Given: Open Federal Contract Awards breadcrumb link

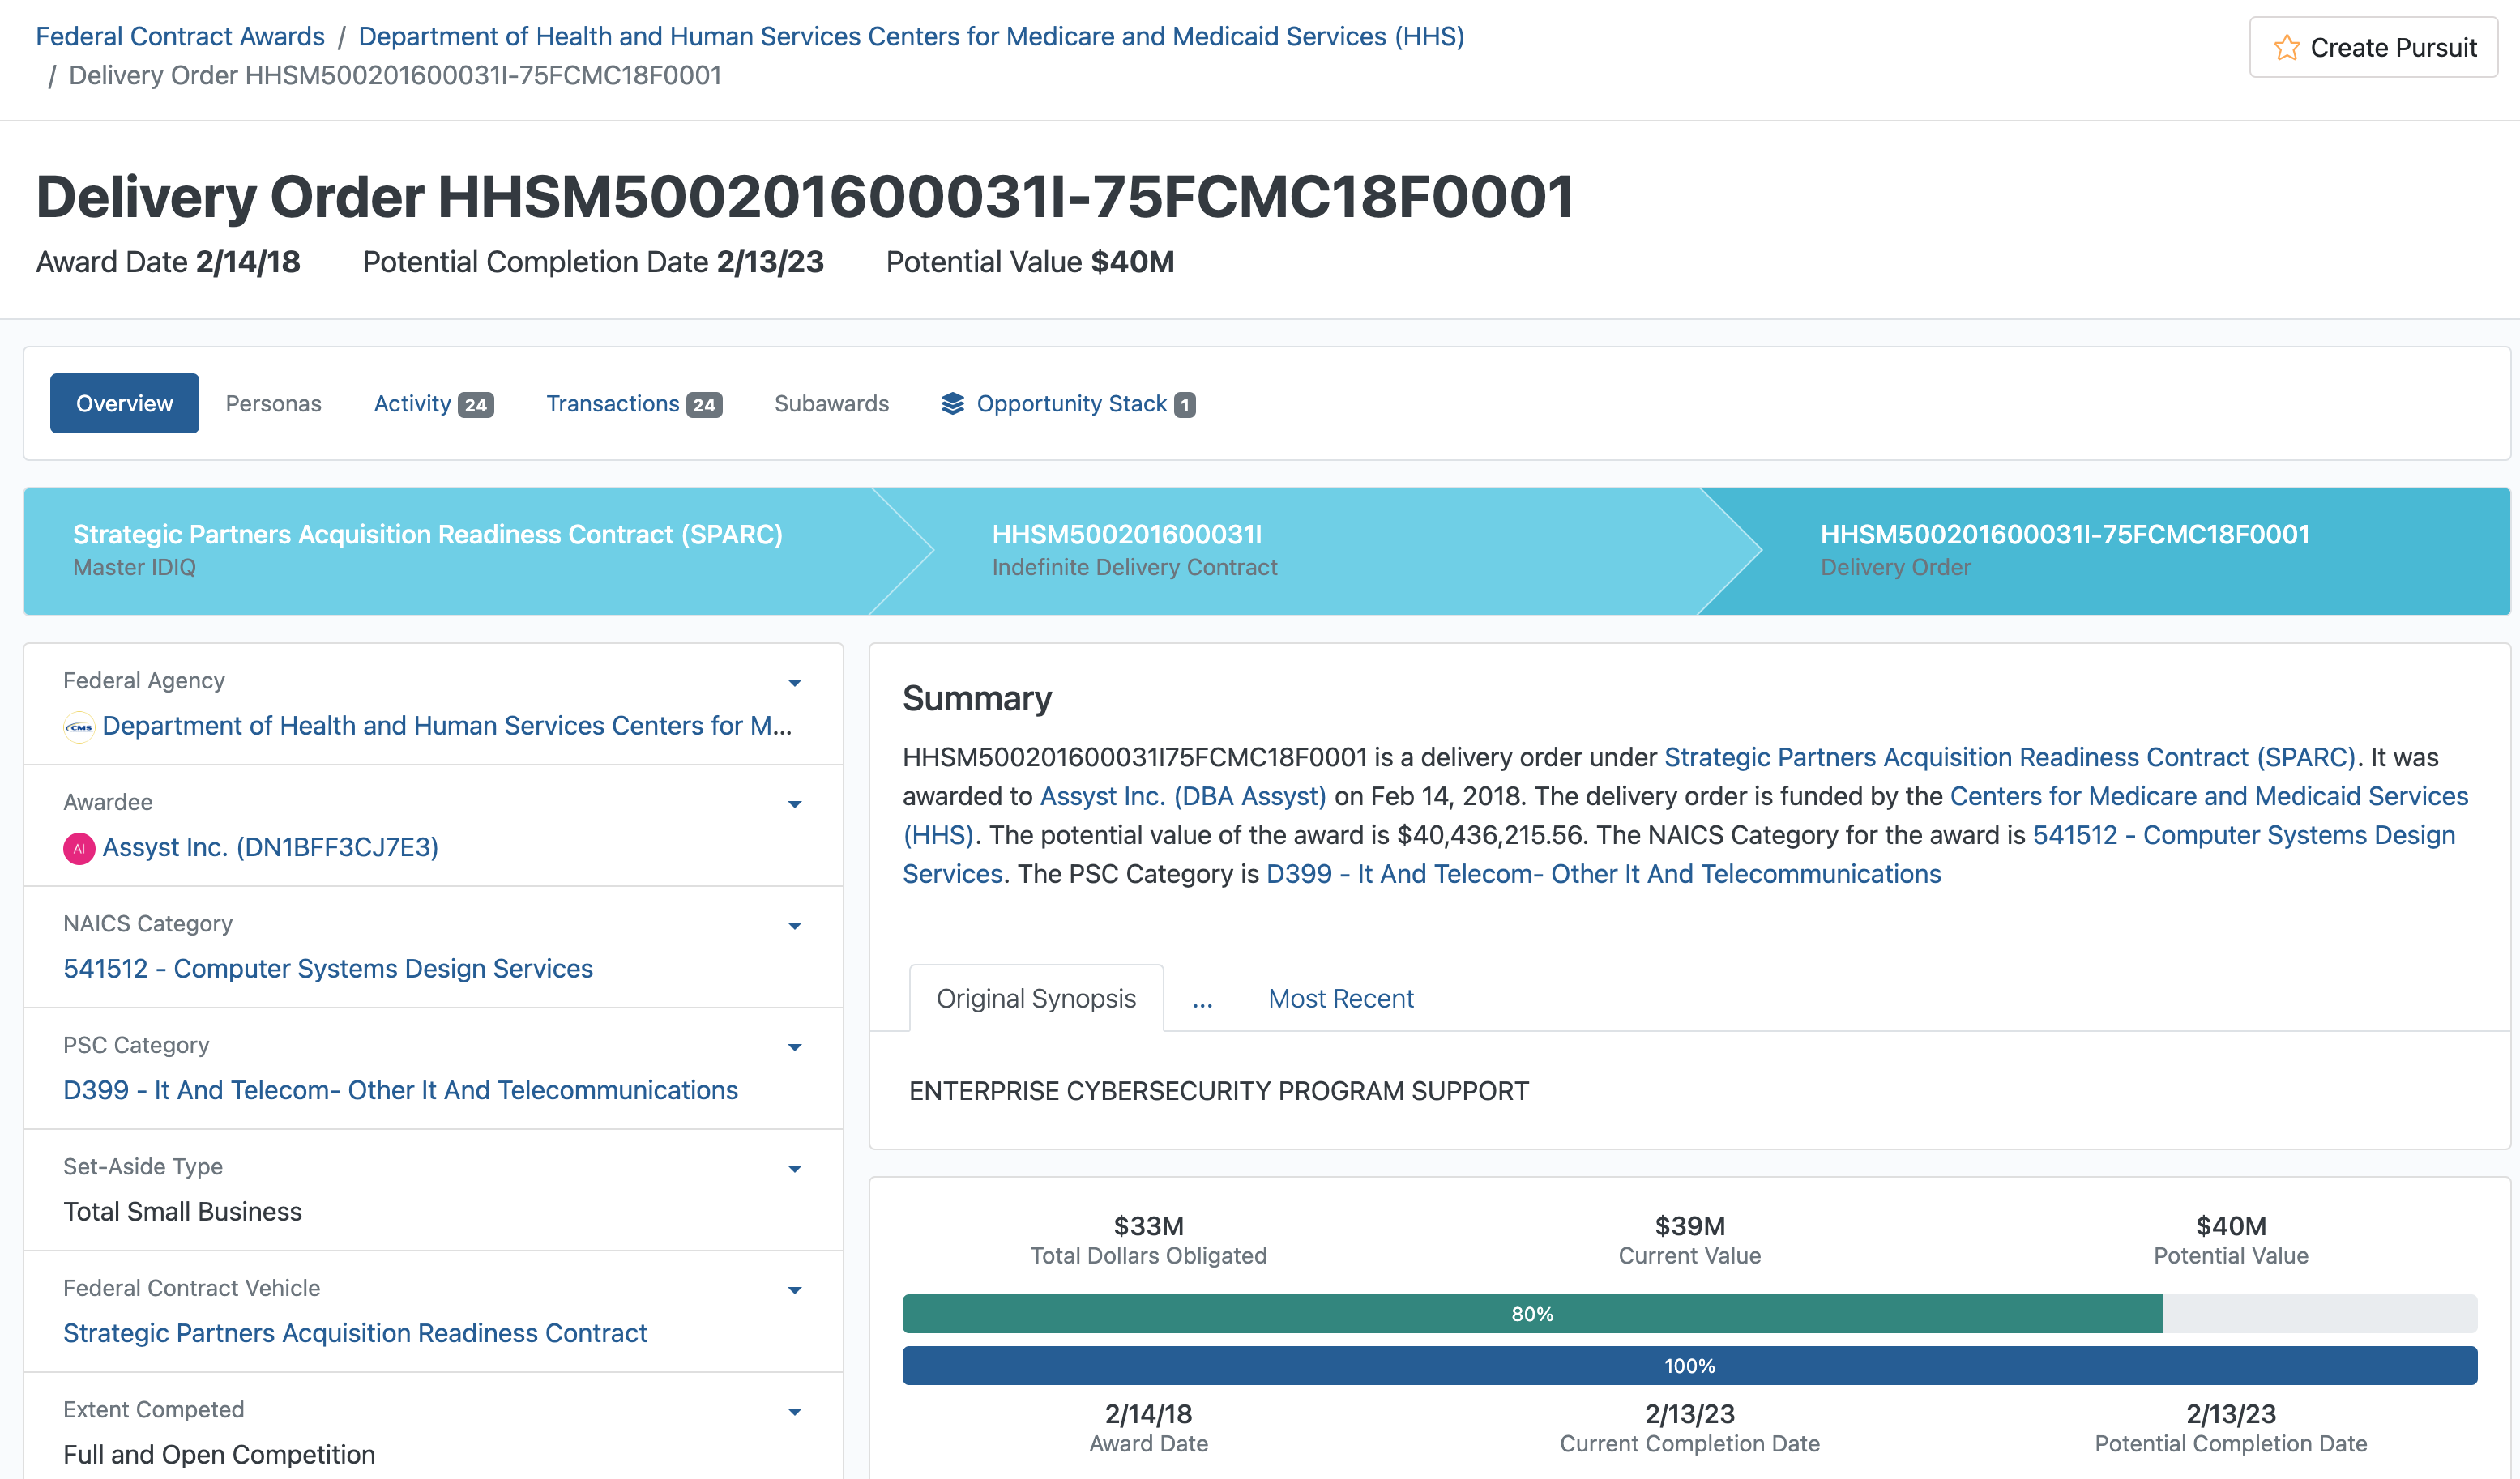Looking at the screenshot, I should click(x=180, y=36).
